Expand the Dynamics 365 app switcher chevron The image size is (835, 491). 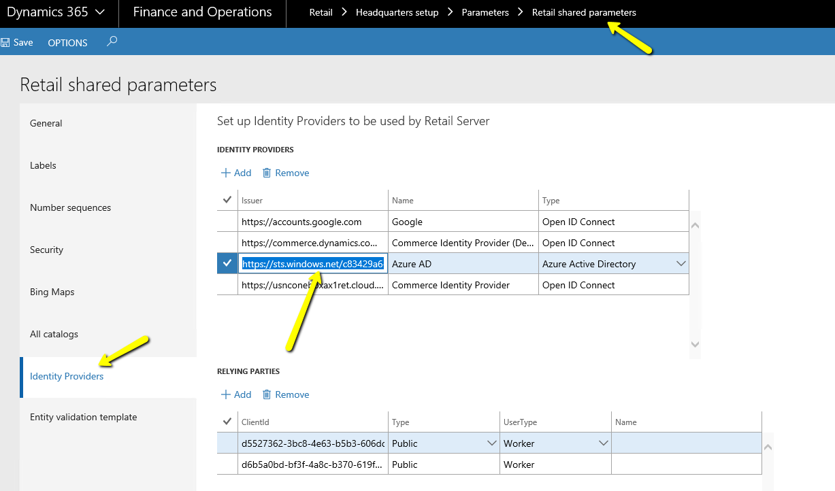click(100, 12)
